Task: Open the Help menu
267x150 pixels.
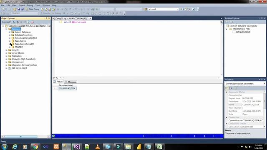Action: click(x=54, y=5)
